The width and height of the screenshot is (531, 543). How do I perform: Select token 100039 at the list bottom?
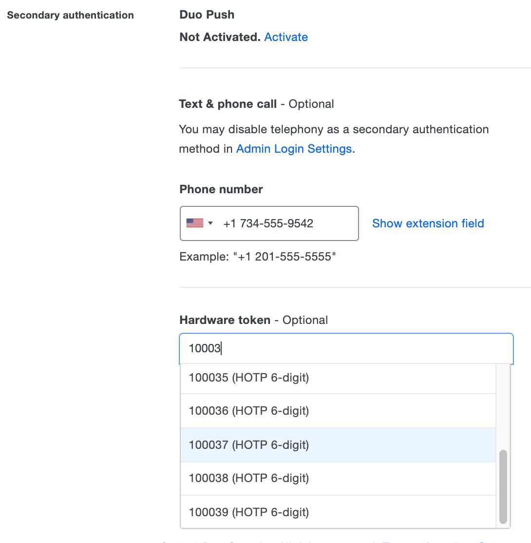249,512
